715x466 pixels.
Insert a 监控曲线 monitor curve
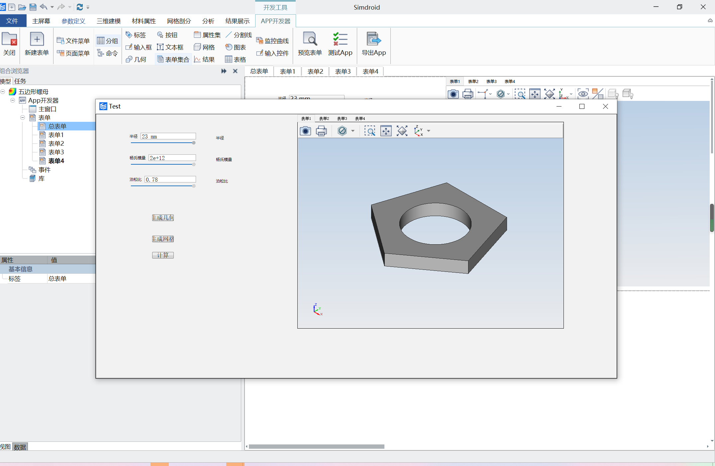(272, 41)
